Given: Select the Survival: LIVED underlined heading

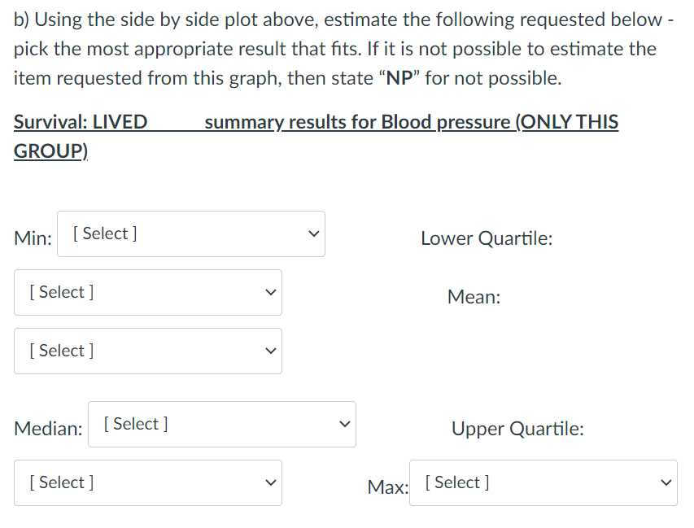Looking at the screenshot, I should click(80, 121).
